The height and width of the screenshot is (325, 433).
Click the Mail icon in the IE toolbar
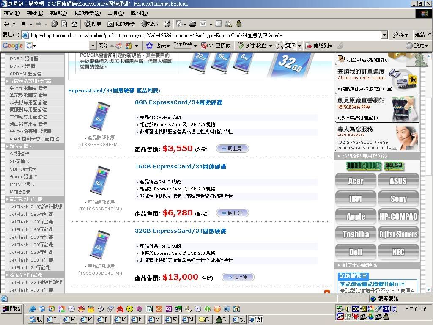click(179, 24)
